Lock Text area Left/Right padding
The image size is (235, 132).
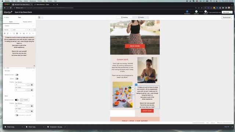(32, 90)
